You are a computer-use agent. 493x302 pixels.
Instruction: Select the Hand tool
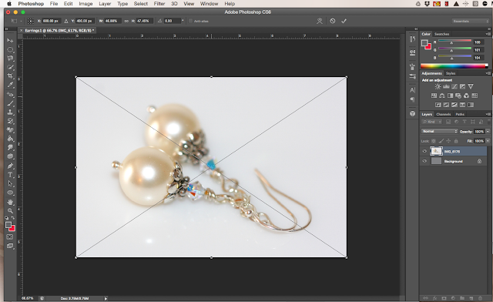tap(10, 202)
